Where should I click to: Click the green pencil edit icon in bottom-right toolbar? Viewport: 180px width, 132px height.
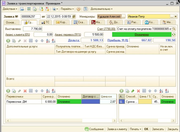tap(133, 91)
